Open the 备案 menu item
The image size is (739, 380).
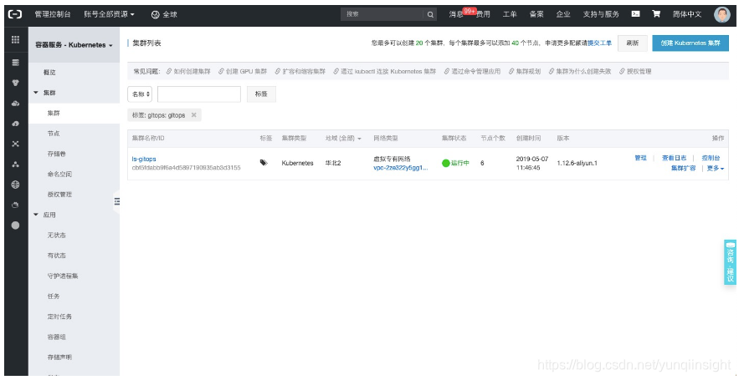(x=536, y=14)
